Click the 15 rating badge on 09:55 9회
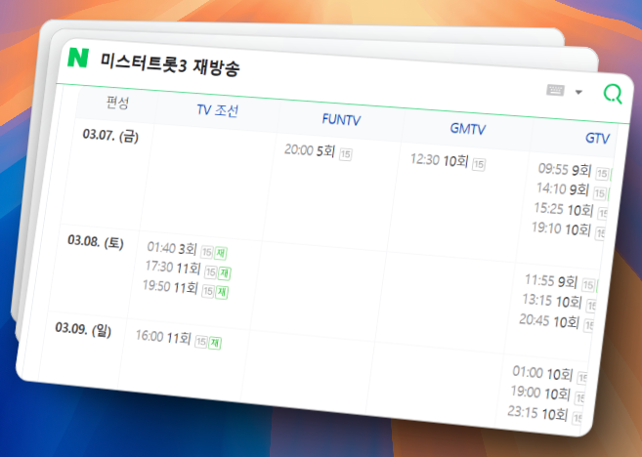Screen dimensions: 642x457 coord(602,174)
